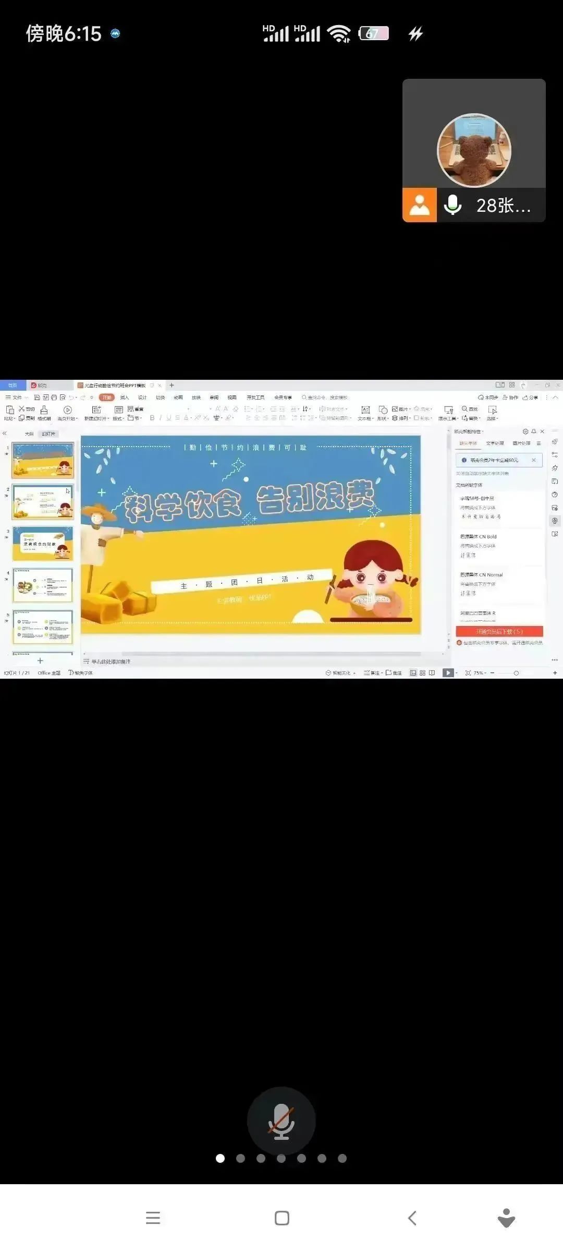Expand the 75% zoom level dropdown
Image resolution: width=563 pixels, height=1252 pixels.
pos(480,673)
